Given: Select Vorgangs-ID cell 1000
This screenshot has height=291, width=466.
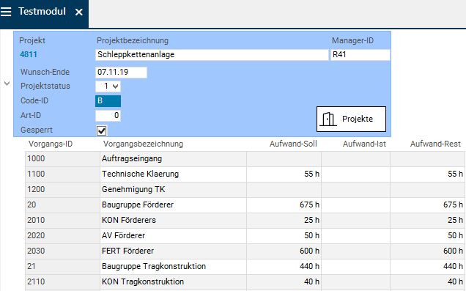Looking at the screenshot, I should [62, 159].
